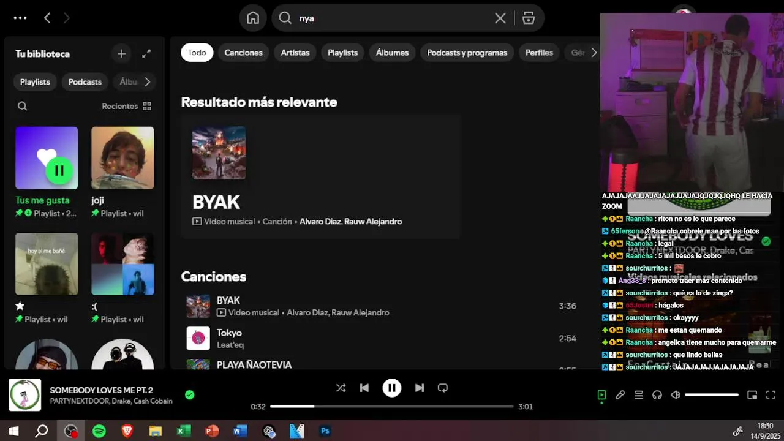Screen dimensions: 784x441
Task: Select the Canciones search tab
Action: [243, 53]
